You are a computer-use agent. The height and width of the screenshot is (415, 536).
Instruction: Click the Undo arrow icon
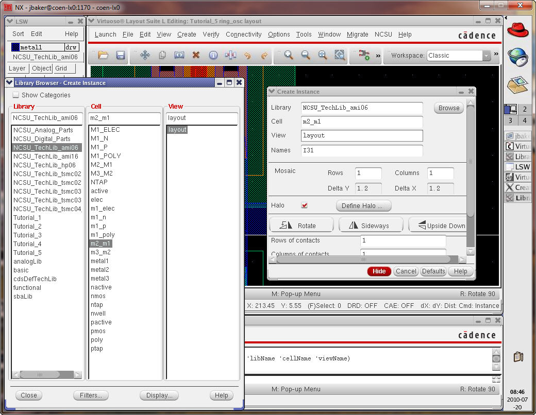click(247, 55)
